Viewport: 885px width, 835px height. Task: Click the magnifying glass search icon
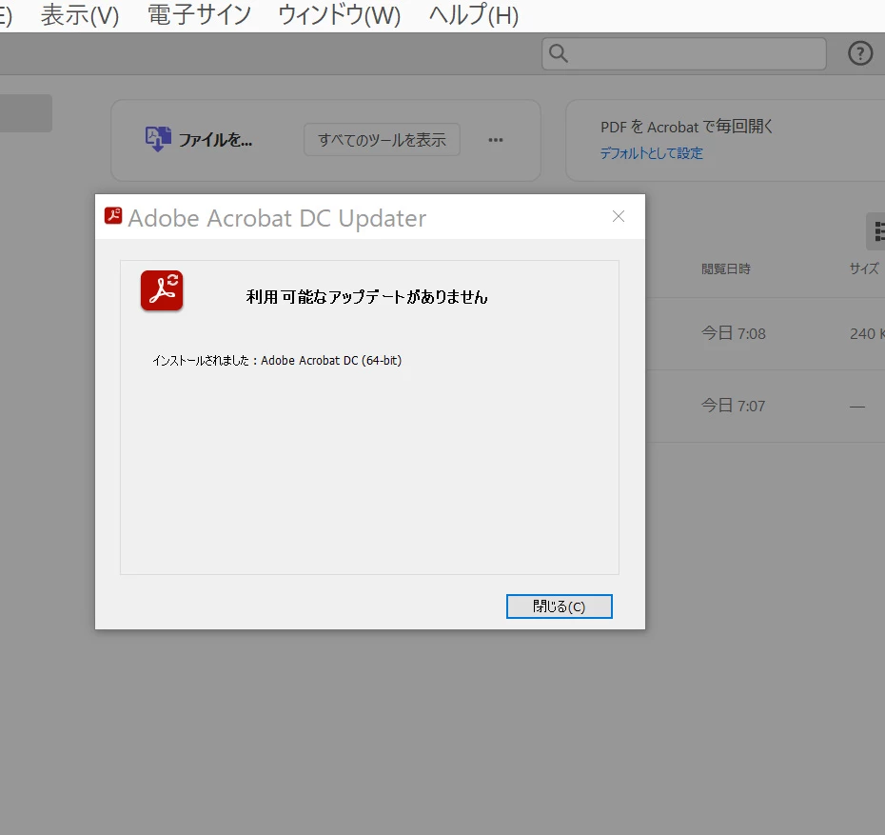pyautogui.click(x=559, y=53)
